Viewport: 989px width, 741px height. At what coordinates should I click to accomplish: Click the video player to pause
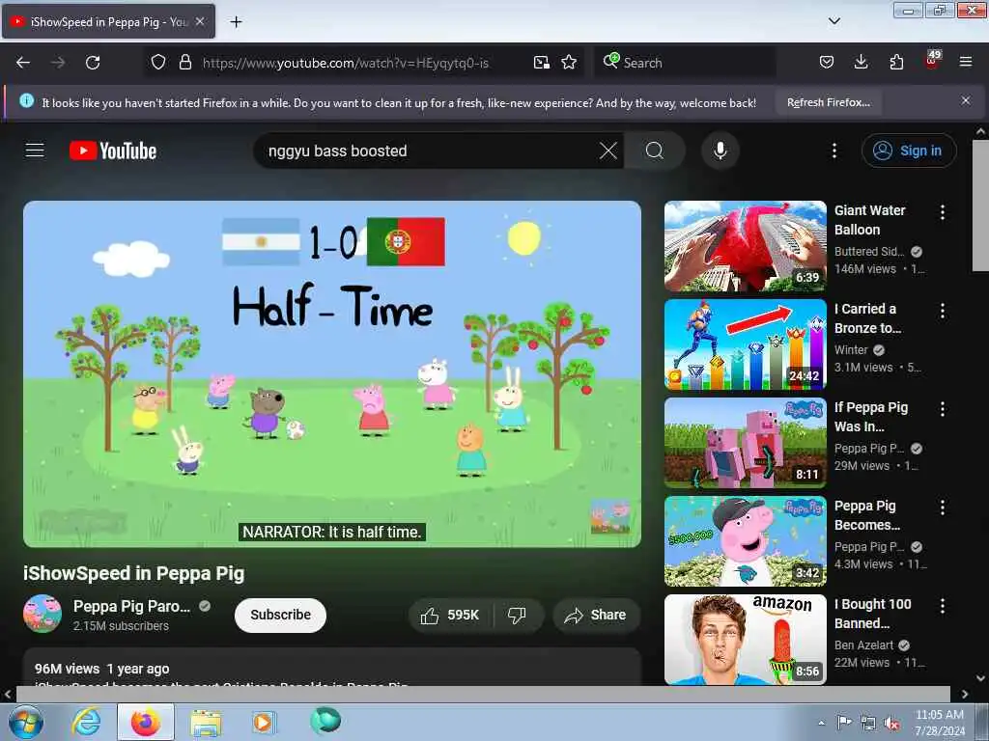(x=332, y=373)
